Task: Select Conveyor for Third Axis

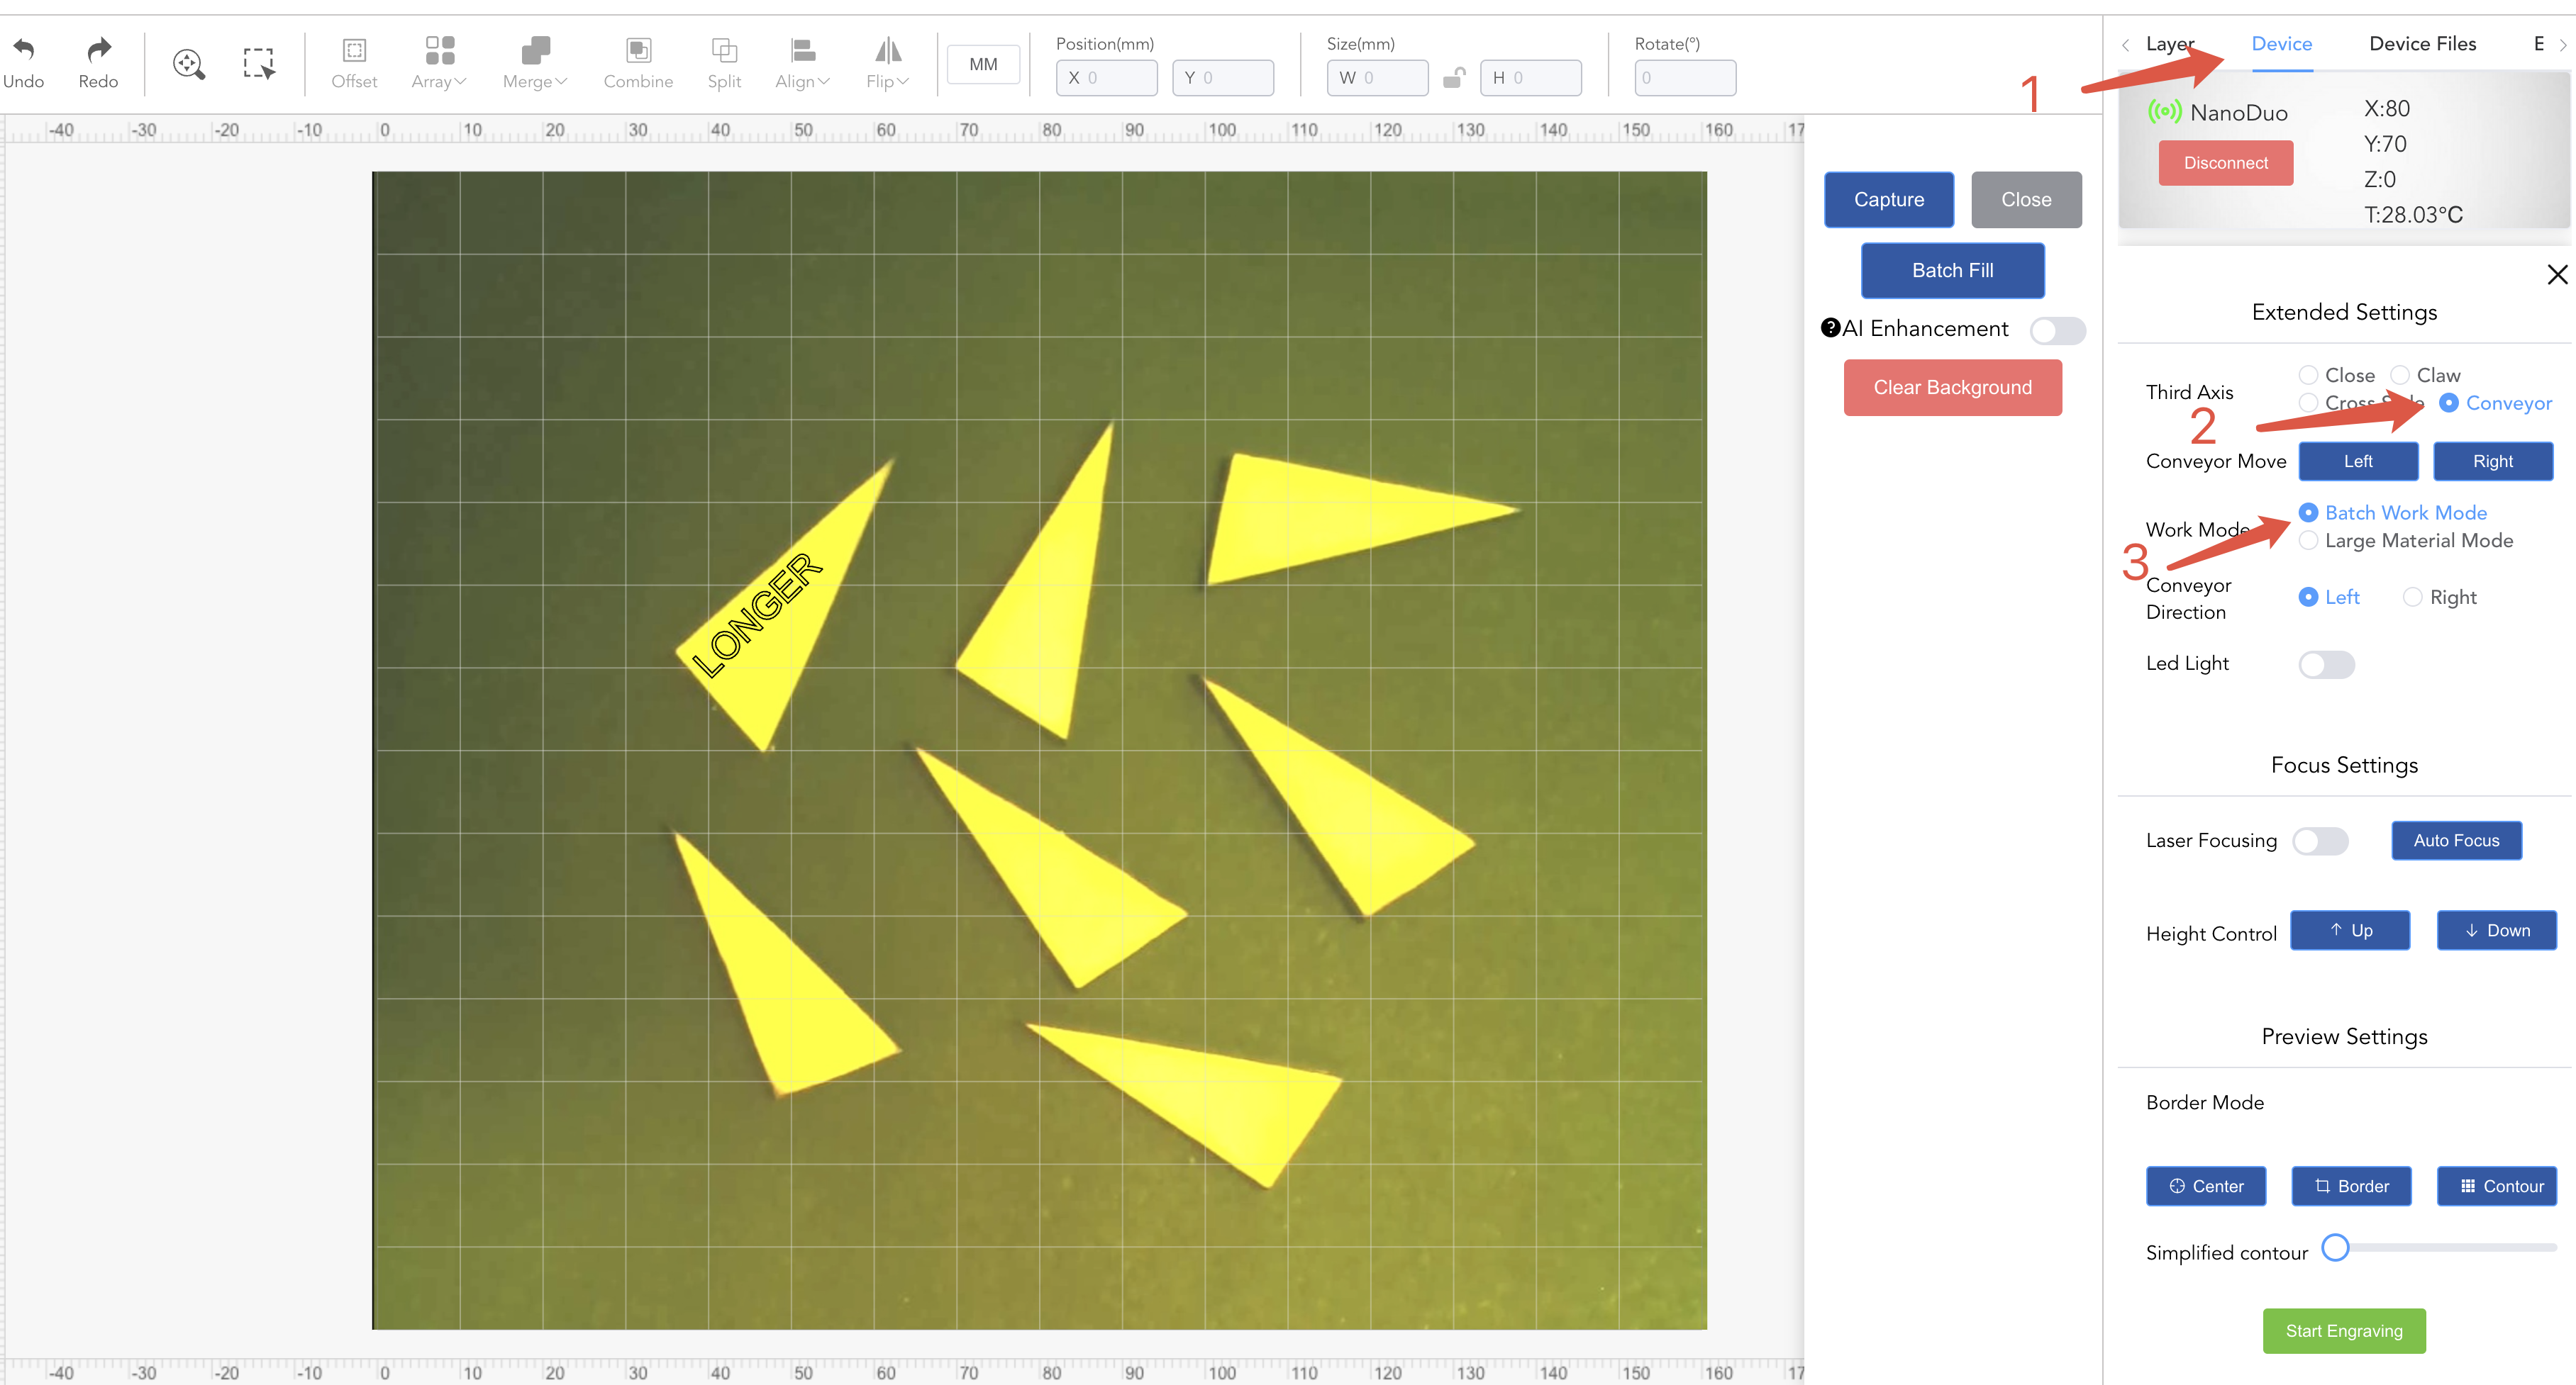Action: [2495, 403]
